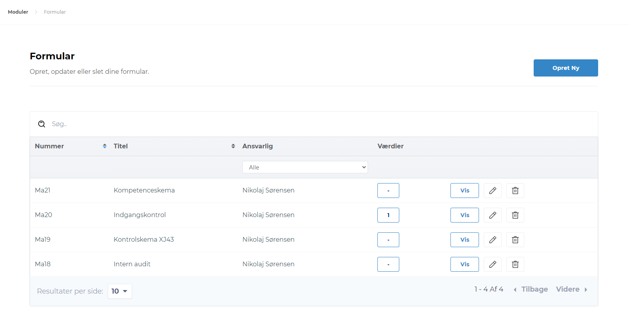Edit the Indgangskontrol form via pencil icon

[x=492, y=215]
